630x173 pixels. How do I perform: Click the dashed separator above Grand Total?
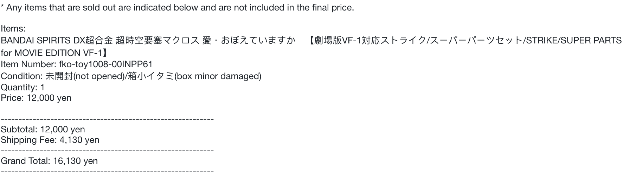[107, 151]
